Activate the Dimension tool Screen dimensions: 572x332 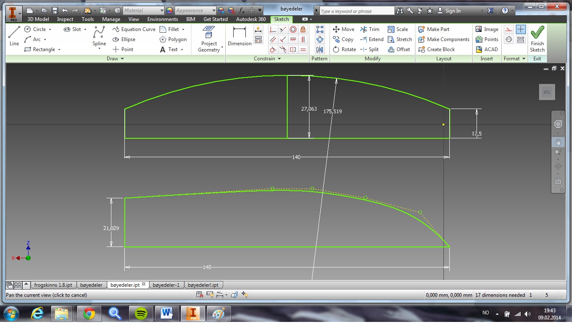click(240, 36)
